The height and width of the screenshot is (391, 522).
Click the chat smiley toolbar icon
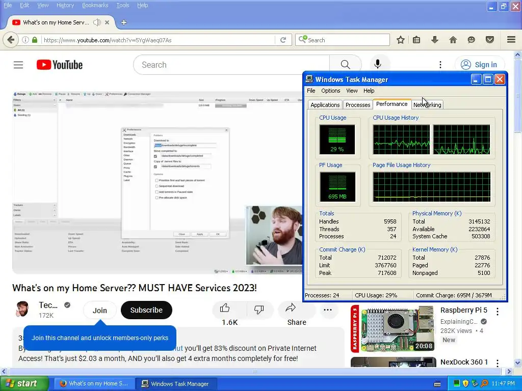point(472,40)
